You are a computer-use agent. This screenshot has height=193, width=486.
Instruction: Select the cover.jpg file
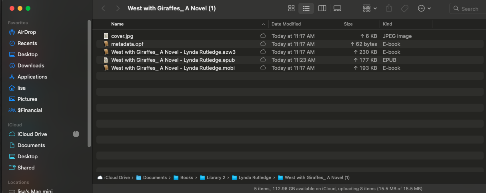(122, 36)
